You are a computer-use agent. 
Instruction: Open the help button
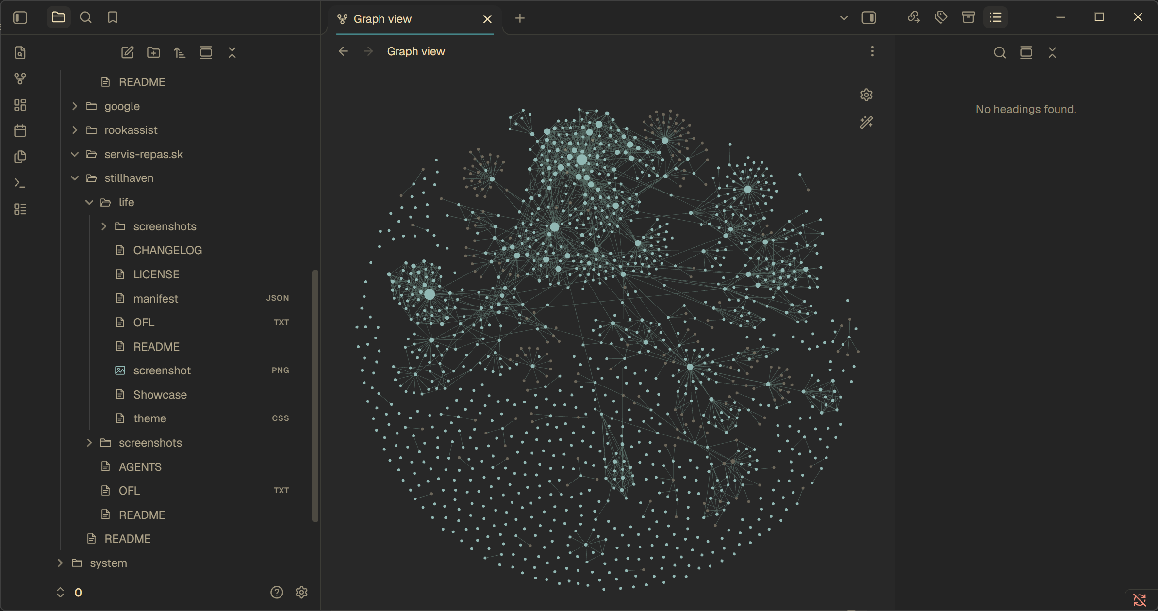(x=277, y=592)
